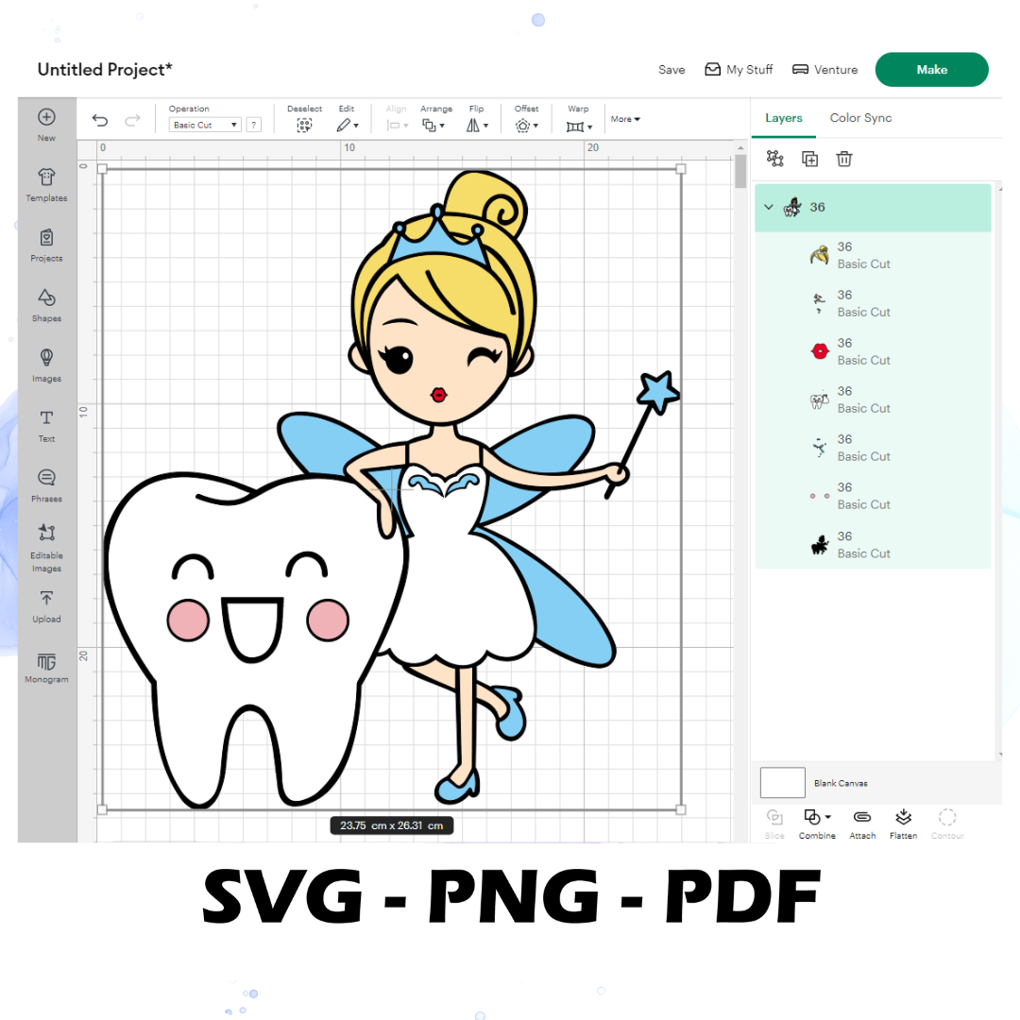This screenshot has width=1020, height=1020.
Task: Select the Text tool
Action: [x=46, y=425]
